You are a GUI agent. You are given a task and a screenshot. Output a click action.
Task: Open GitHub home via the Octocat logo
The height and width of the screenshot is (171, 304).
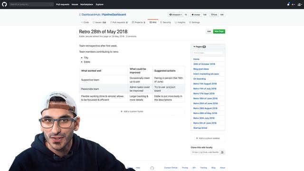4,4
